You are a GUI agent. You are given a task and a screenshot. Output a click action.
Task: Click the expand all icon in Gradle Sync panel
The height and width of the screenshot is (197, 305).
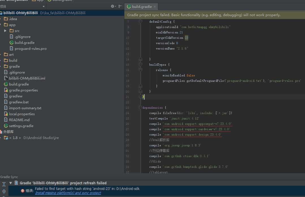(4, 184)
